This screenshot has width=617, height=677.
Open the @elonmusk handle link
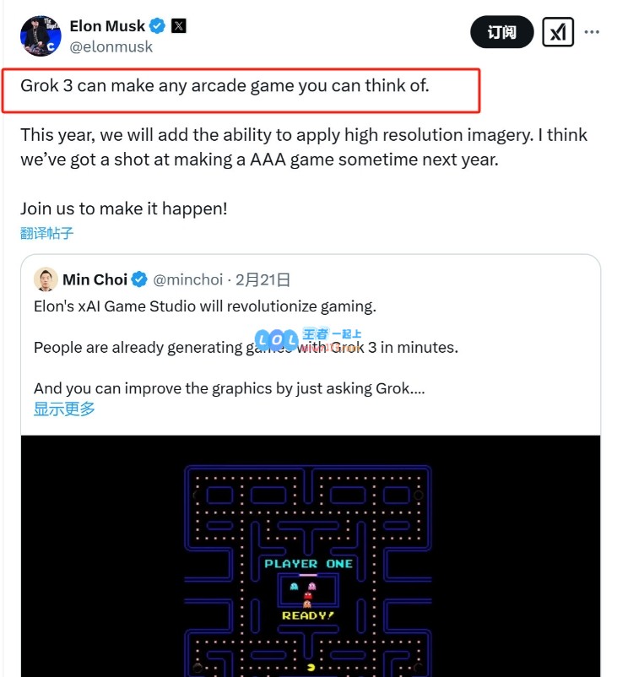(x=111, y=47)
